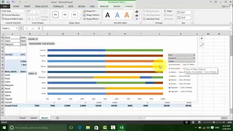Open Chart Elements plus button beside chart

coord(202,39)
